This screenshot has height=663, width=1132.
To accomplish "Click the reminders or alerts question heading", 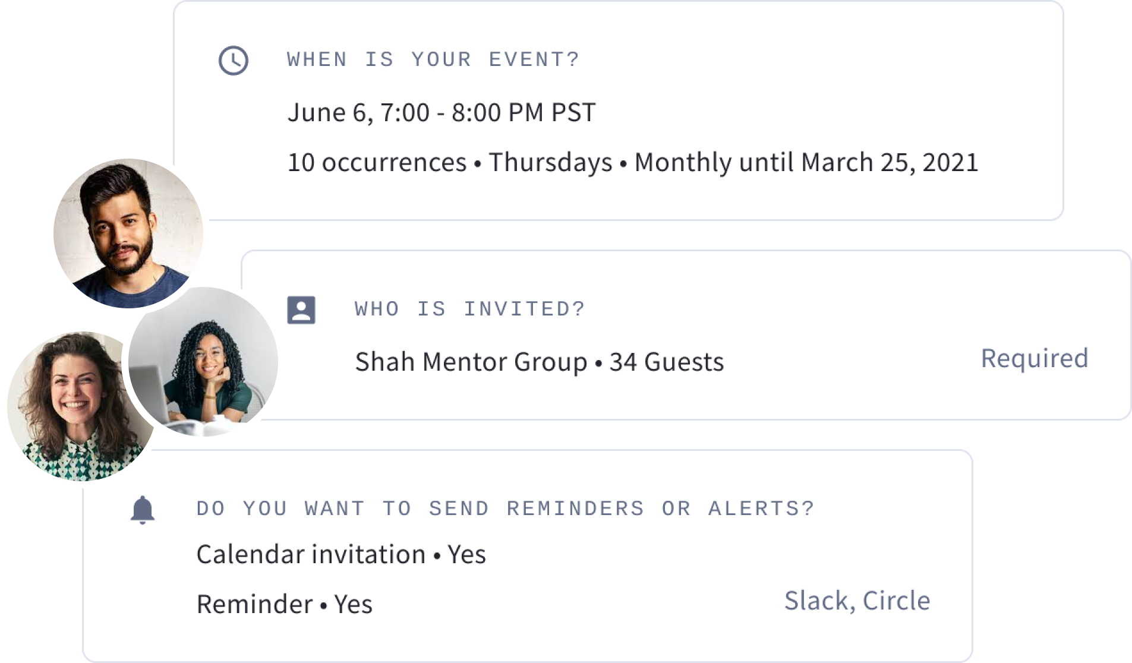I will coord(505,509).
